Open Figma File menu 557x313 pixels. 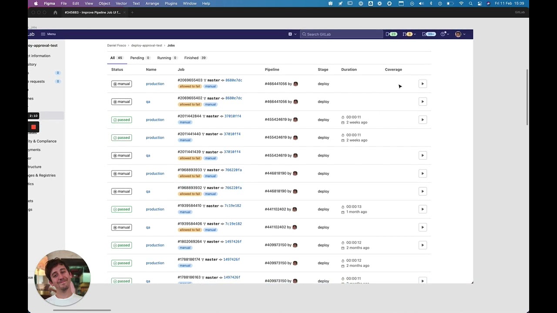(64, 3)
